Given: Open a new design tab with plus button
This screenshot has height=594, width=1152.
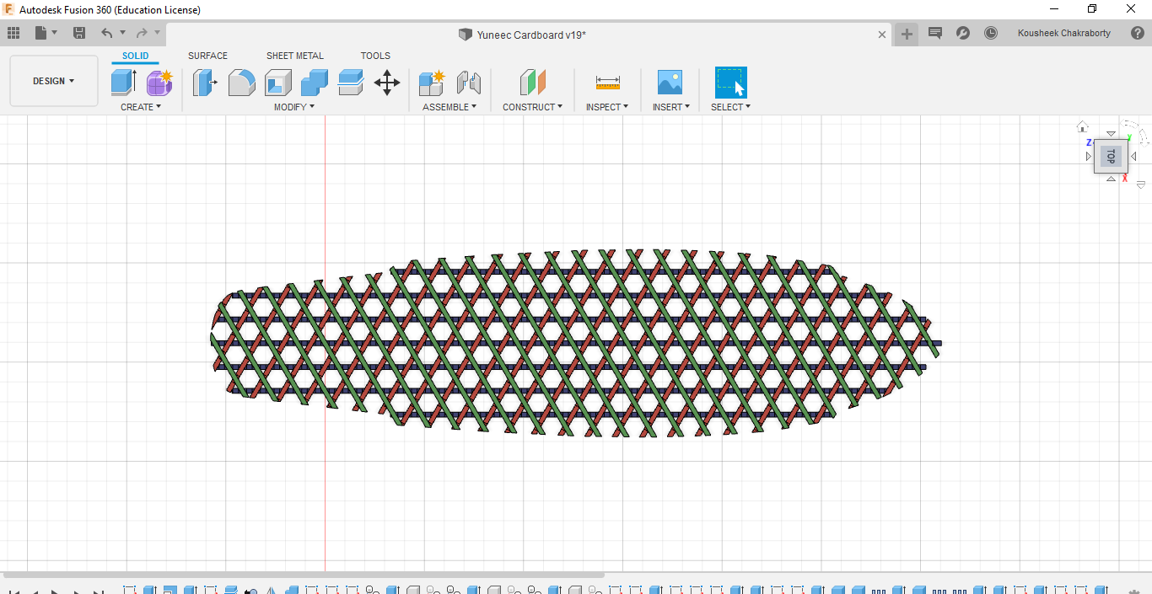Looking at the screenshot, I should 906,34.
